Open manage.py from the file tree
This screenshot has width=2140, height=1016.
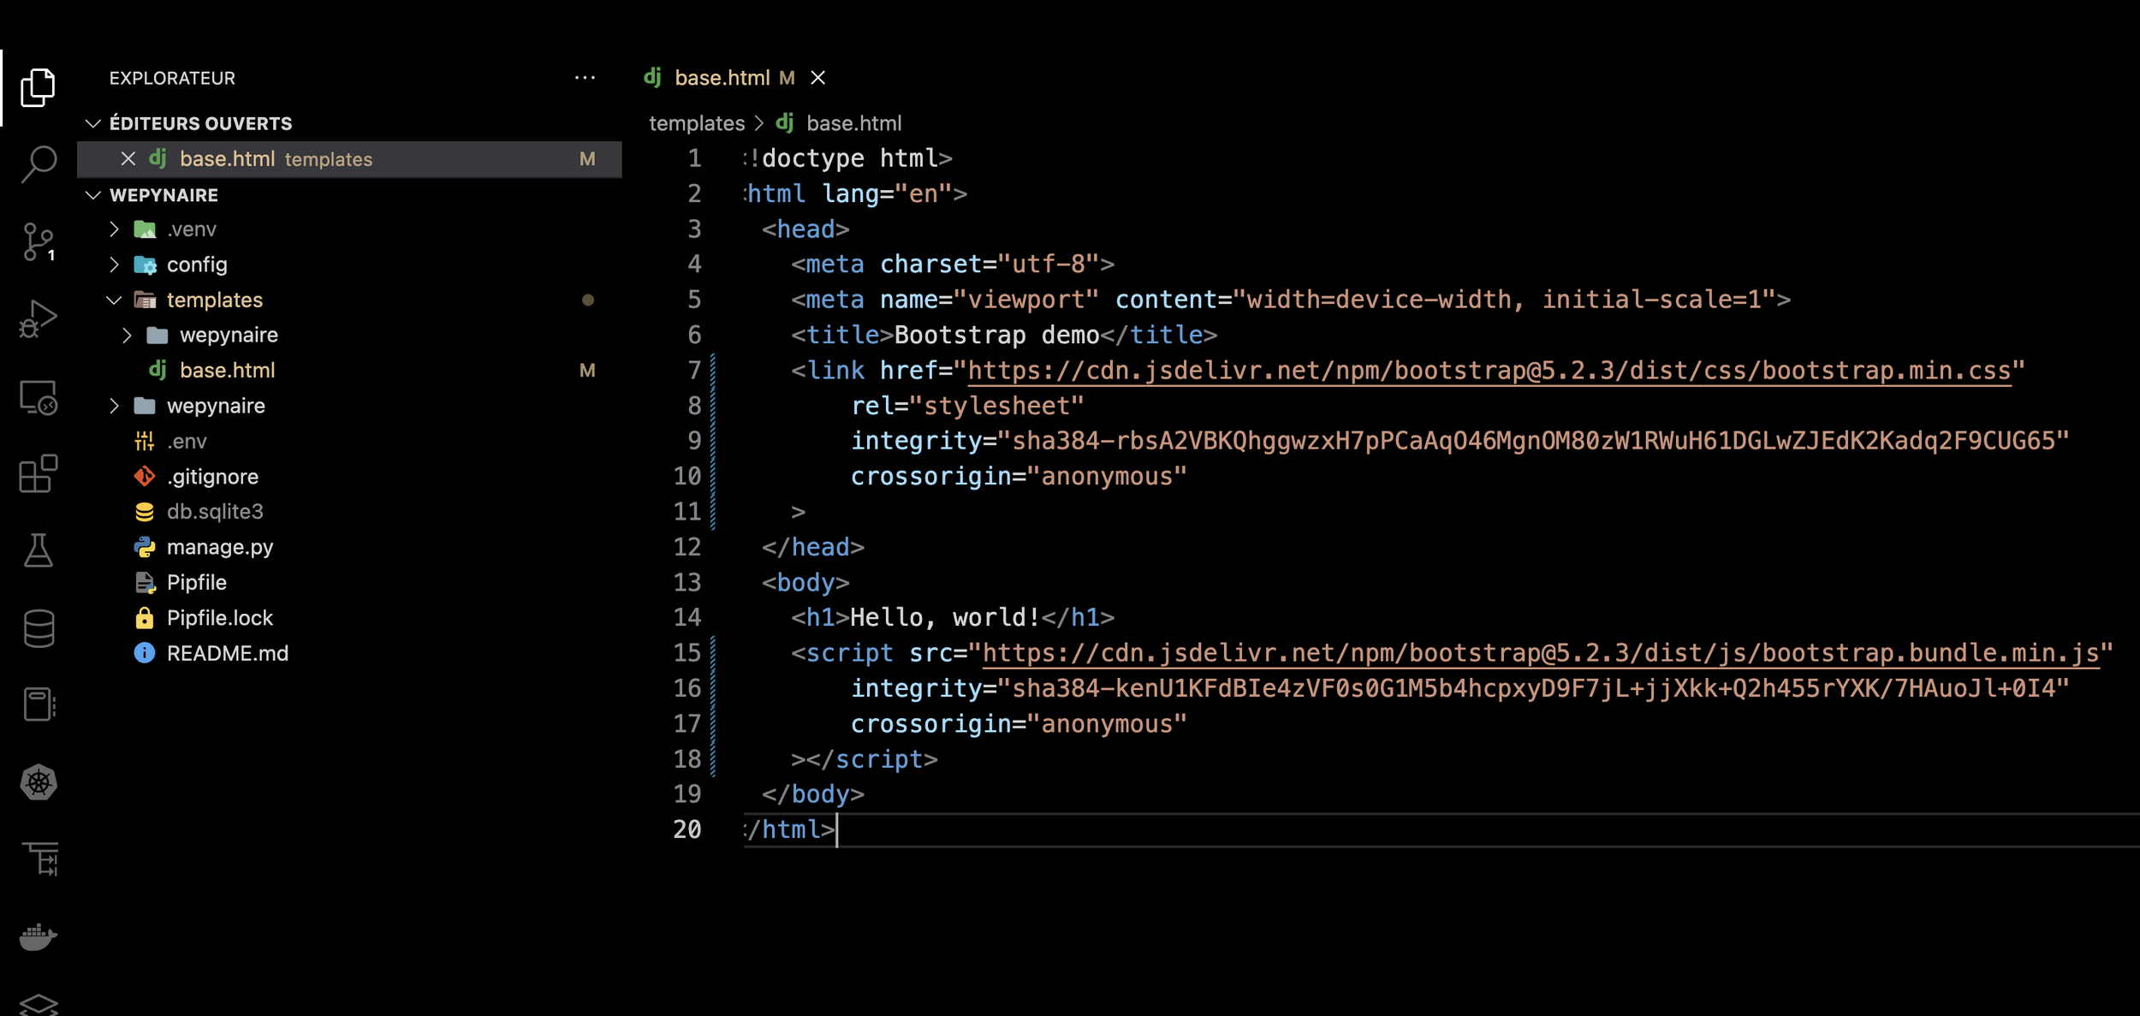(220, 547)
